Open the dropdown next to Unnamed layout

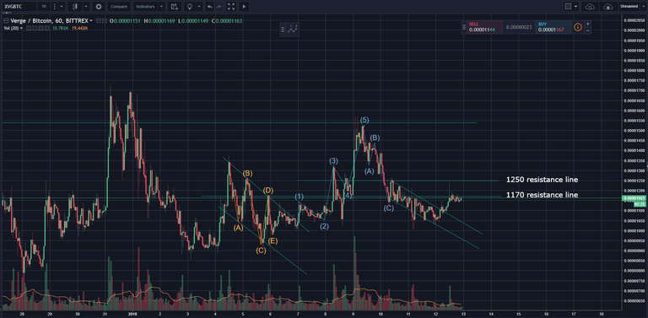pos(644,7)
